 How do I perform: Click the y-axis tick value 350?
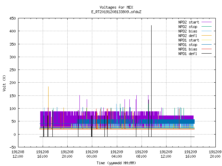(x=12, y=44)
